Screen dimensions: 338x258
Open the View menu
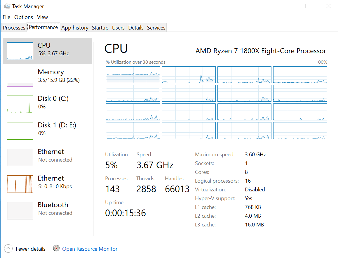click(x=43, y=17)
